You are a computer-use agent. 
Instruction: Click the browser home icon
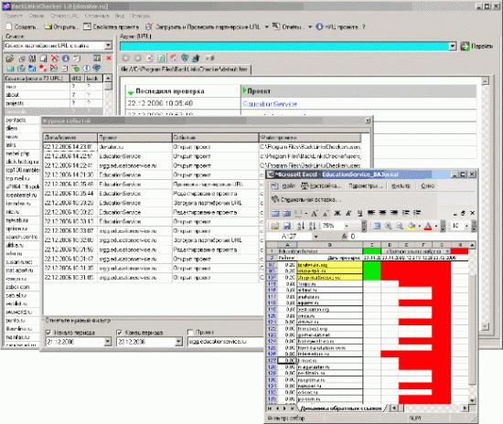click(174, 58)
